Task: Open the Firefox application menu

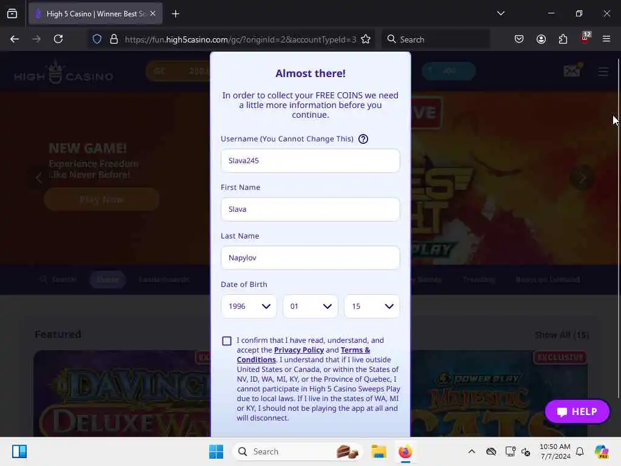Action: (x=606, y=39)
